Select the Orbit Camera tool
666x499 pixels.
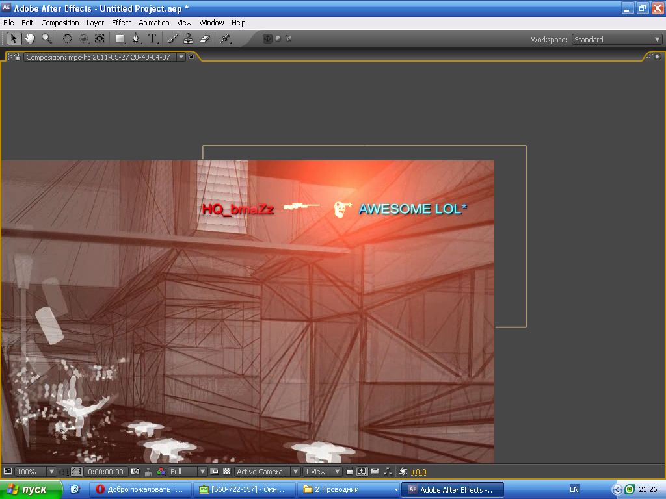click(84, 38)
